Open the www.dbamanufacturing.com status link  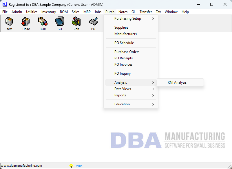click(21, 166)
